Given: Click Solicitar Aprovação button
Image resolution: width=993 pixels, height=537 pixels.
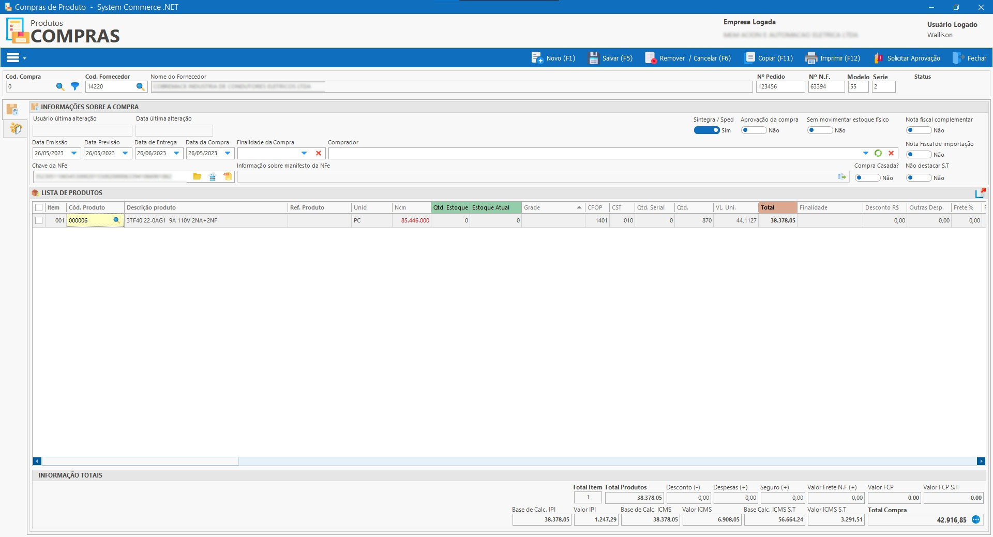Looking at the screenshot, I should pos(907,58).
